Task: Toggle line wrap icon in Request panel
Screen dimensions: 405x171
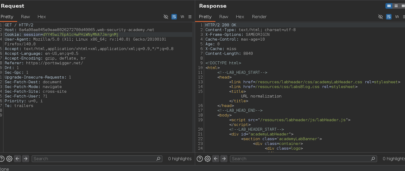Action: click(174, 17)
